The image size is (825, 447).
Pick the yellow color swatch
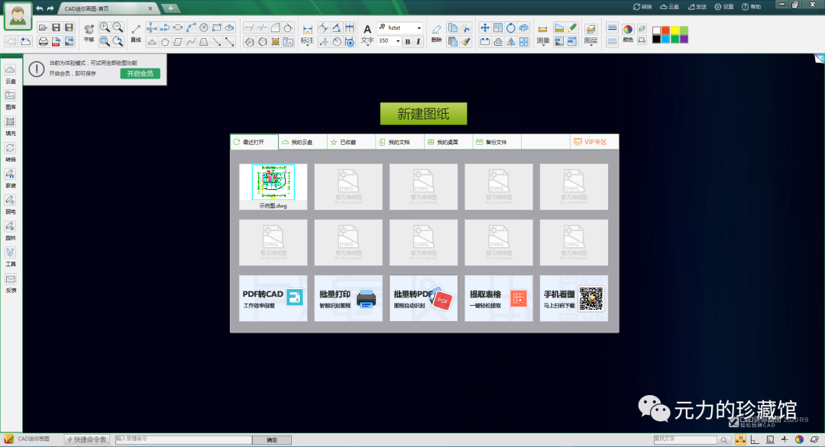tap(675, 31)
